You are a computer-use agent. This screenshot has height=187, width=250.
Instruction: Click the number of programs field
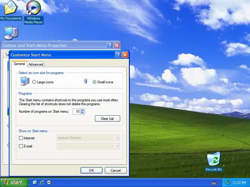pyautogui.click(x=77, y=111)
